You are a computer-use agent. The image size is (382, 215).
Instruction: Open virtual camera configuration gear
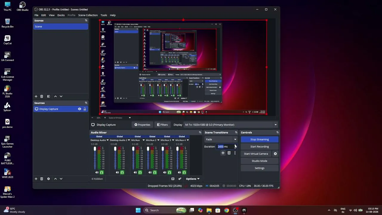(x=275, y=154)
